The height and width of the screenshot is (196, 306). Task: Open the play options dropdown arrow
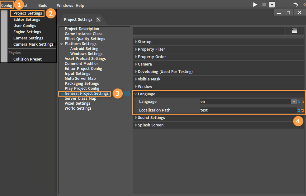click(272, 5)
